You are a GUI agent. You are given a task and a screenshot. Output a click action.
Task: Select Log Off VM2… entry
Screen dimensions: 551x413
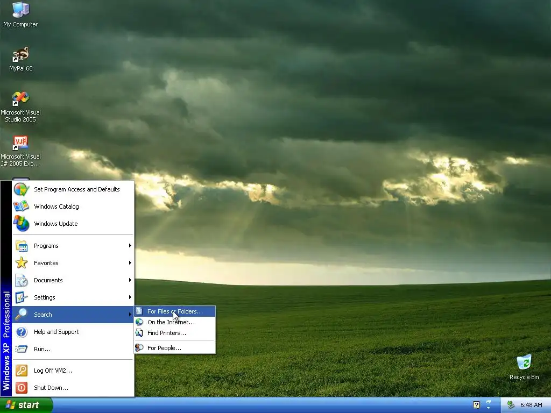tap(73, 371)
